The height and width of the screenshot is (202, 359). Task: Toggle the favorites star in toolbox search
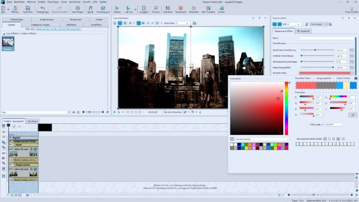tap(78, 112)
